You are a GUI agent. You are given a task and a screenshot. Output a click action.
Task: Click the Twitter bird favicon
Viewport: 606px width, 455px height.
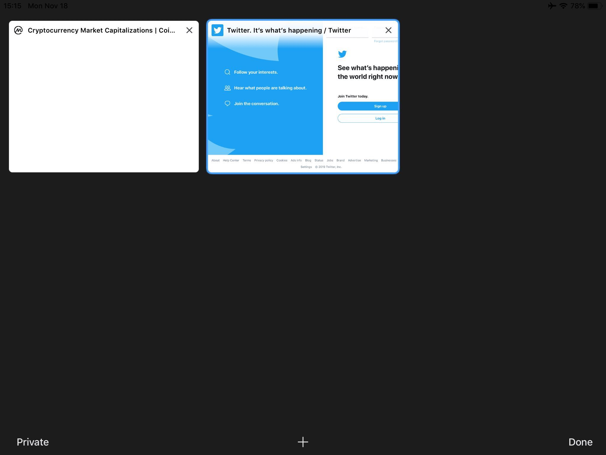pyautogui.click(x=217, y=30)
